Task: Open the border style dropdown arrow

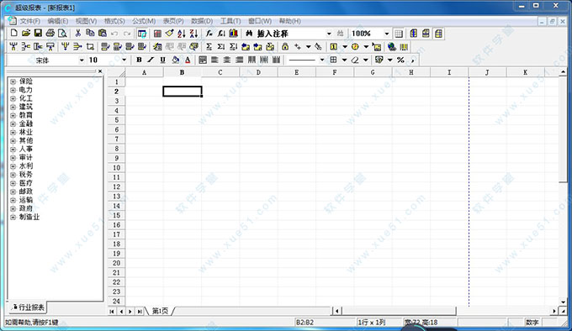Action: click(x=344, y=60)
